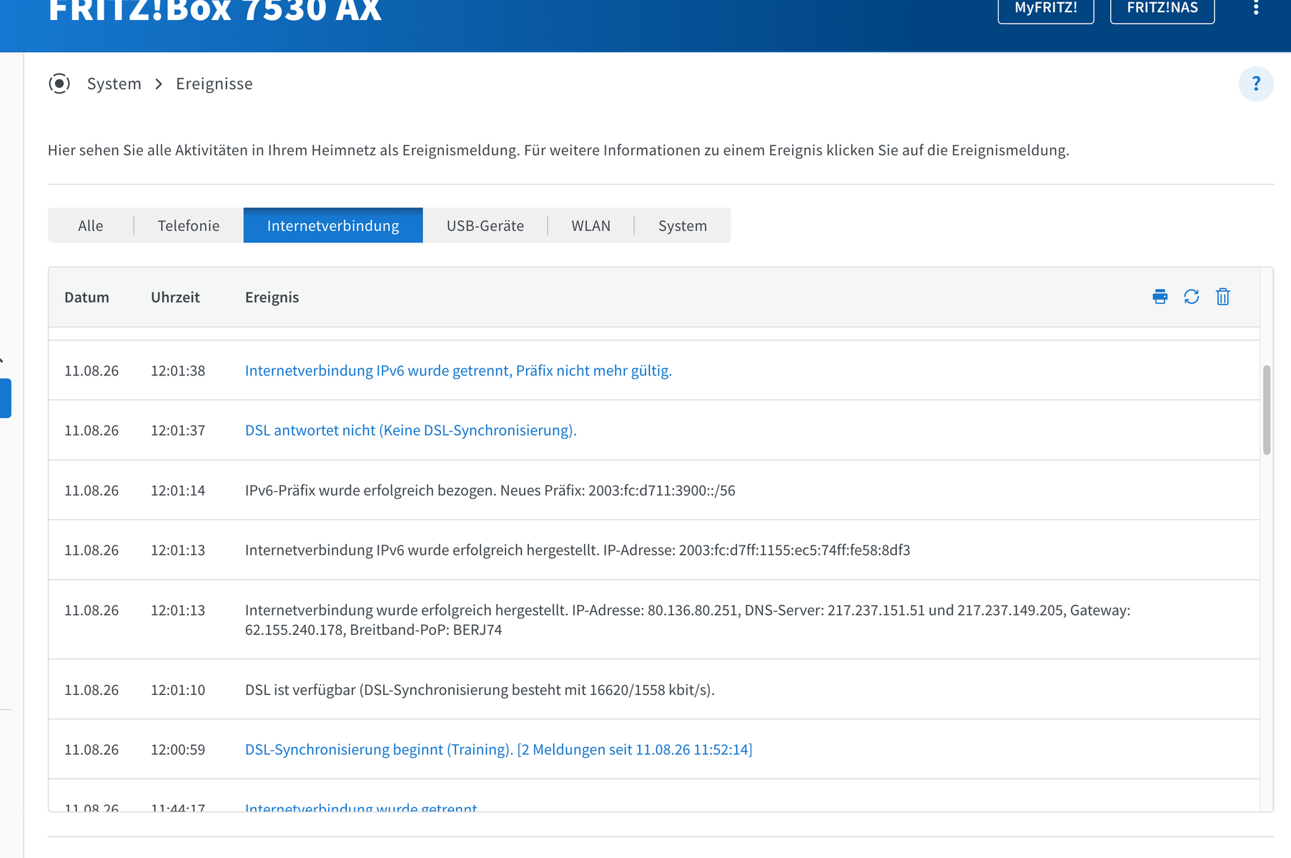Print the event log
The height and width of the screenshot is (858, 1291).
[1159, 297]
